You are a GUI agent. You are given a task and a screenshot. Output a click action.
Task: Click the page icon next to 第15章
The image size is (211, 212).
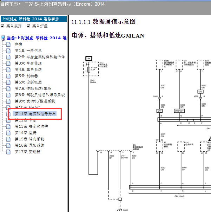coord(8,139)
